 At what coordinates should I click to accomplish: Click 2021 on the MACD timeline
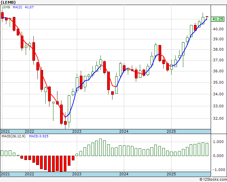point(5,174)
